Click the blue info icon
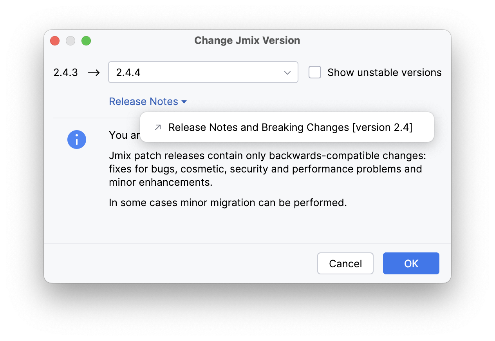495x341 pixels. [x=77, y=140]
